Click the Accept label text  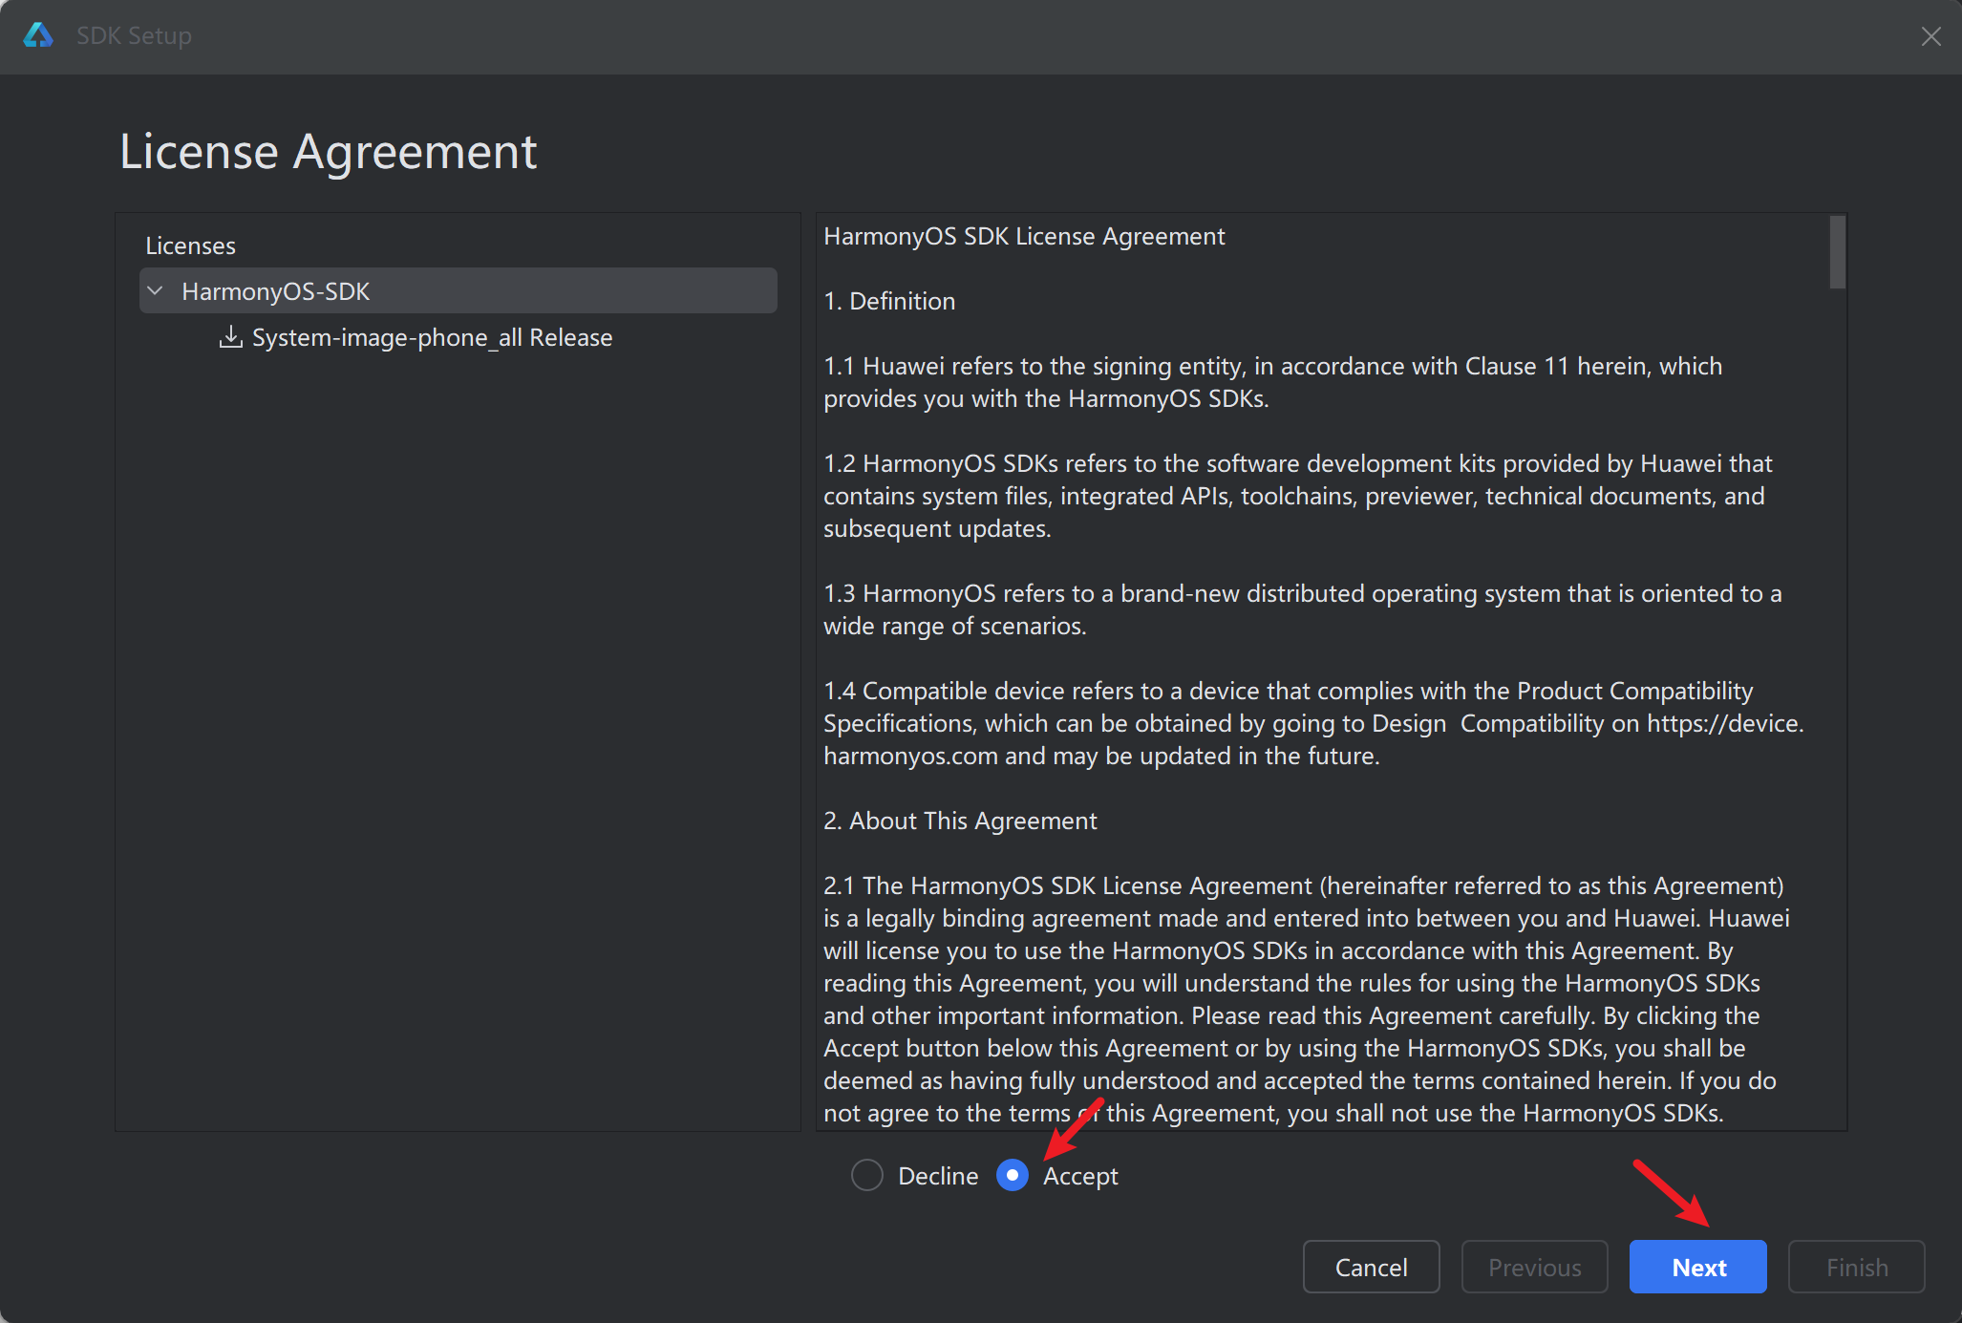1079,1176
